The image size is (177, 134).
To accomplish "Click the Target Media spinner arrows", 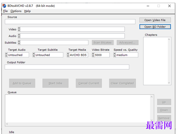I will click(x=68, y=55).
